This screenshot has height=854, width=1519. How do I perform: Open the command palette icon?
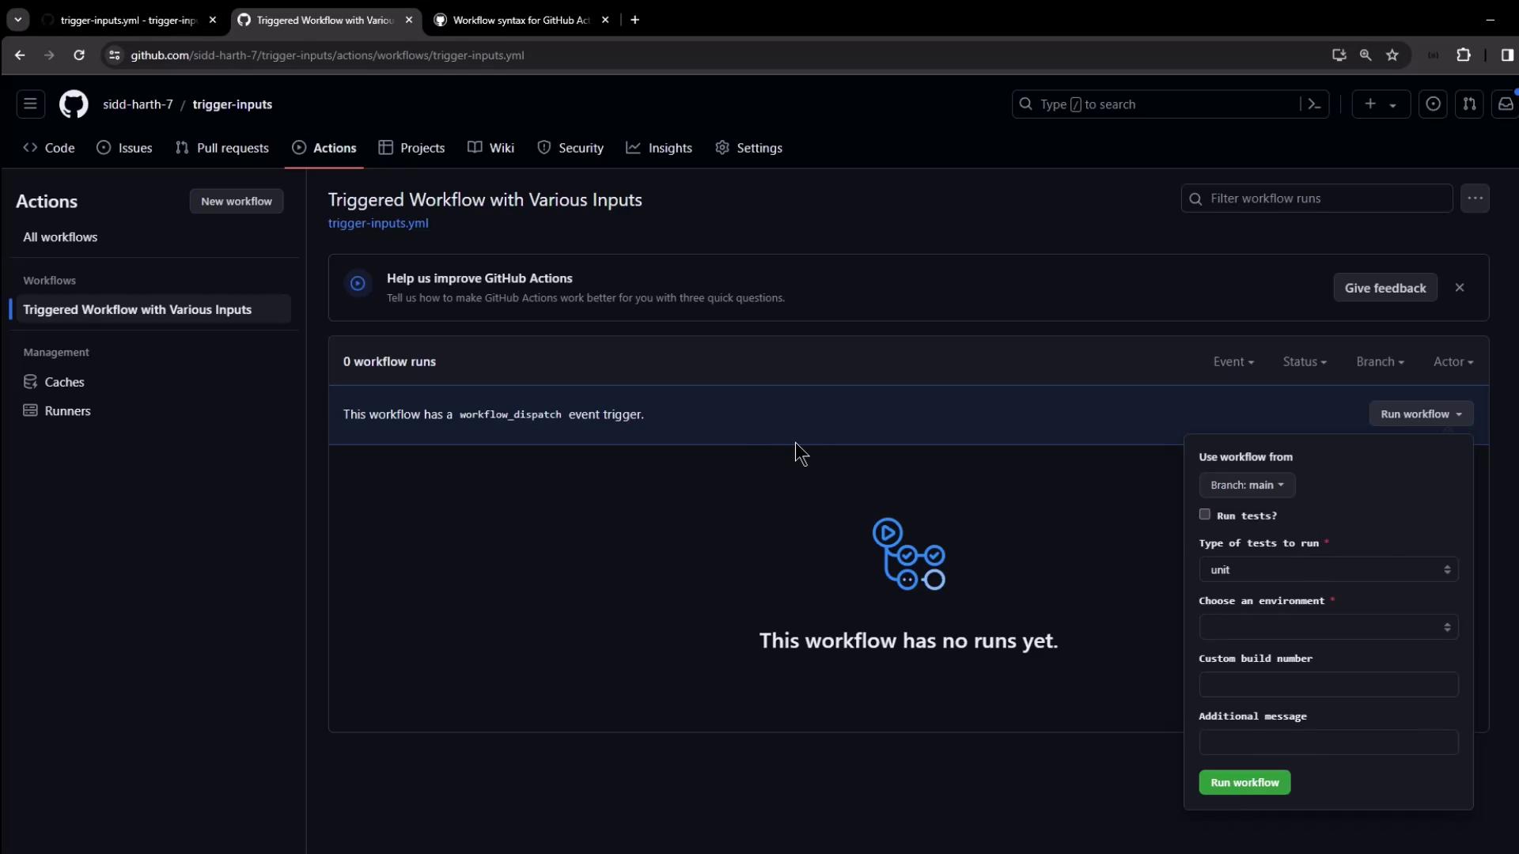(x=1314, y=104)
